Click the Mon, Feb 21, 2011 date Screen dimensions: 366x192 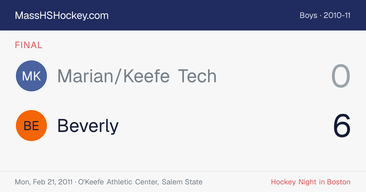(44, 182)
